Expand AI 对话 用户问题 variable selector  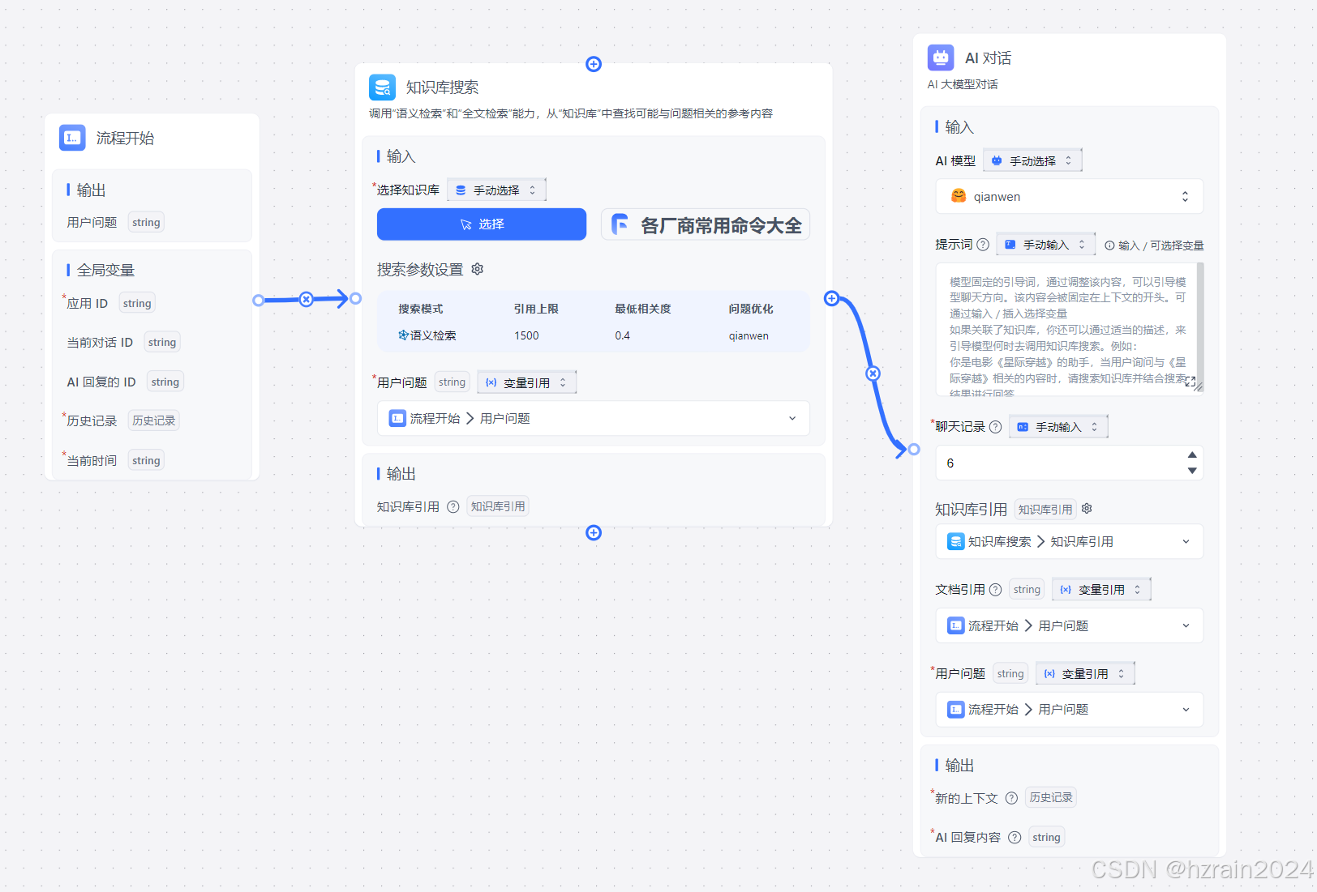[x=1070, y=709]
